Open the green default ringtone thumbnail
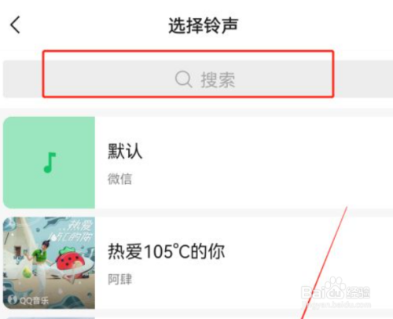The width and height of the screenshot is (393, 319). pos(49,163)
